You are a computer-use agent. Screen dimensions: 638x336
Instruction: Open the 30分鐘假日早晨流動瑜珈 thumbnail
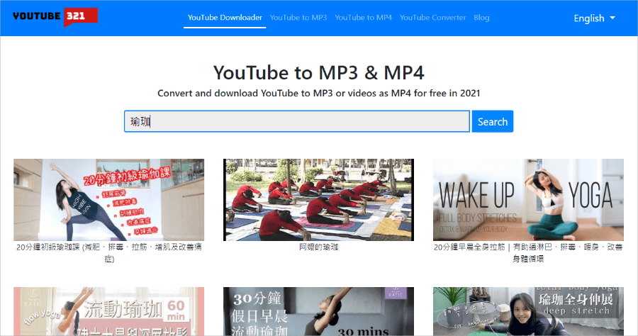tap(318, 312)
